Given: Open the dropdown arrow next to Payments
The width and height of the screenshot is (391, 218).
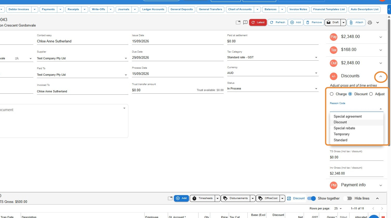Looking at the screenshot, I should pyautogui.click(x=60, y=9).
